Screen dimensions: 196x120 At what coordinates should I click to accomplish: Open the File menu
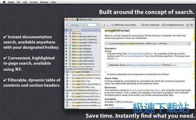[19, 2]
